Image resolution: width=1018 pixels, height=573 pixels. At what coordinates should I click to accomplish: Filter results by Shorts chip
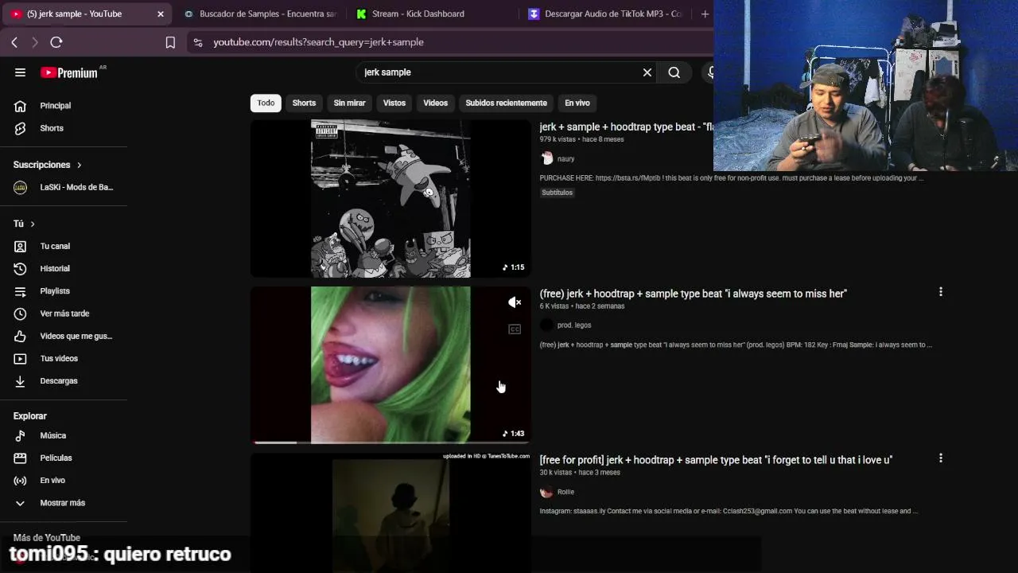tap(304, 103)
